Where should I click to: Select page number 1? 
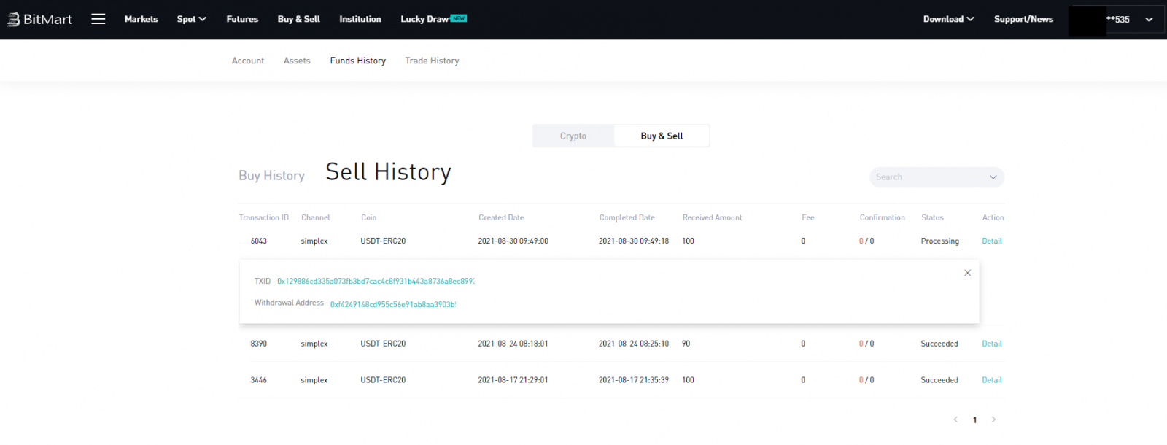pos(974,419)
